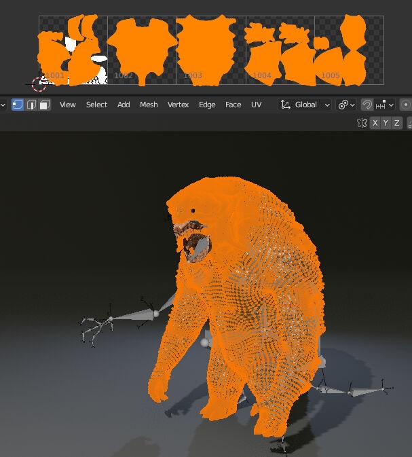Click the 1002 UDIM tile label
This screenshot has height=457, width=412.
124,75
